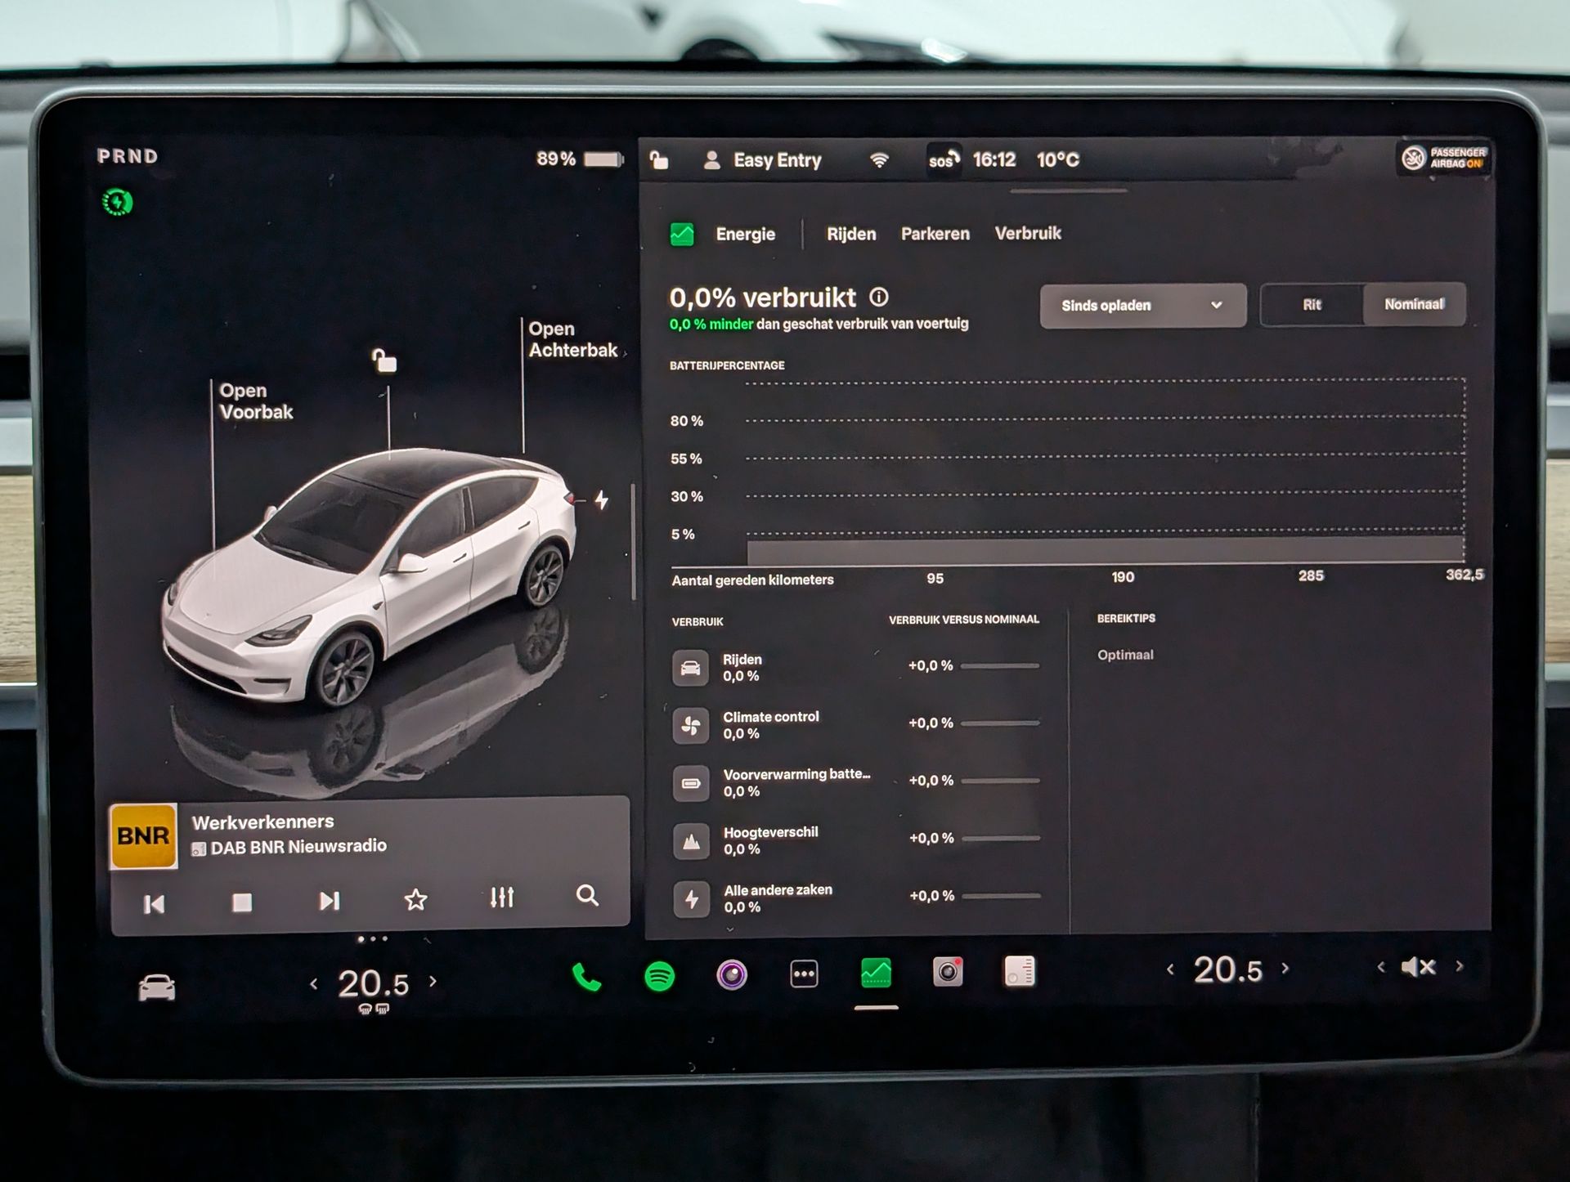Unmute the volume speaker icon
The width and height of the screenshot is (1570, 1182).
1419,967
